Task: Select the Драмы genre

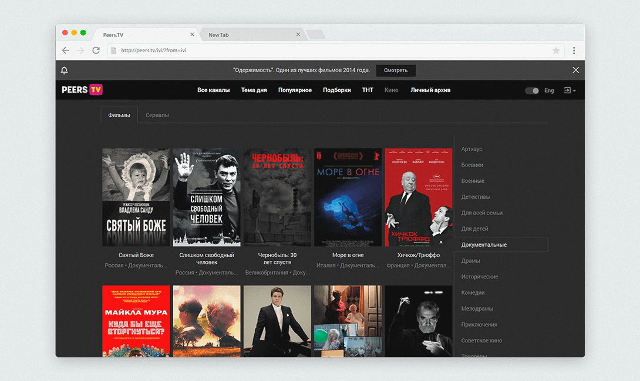Action: tap(470, 260)
